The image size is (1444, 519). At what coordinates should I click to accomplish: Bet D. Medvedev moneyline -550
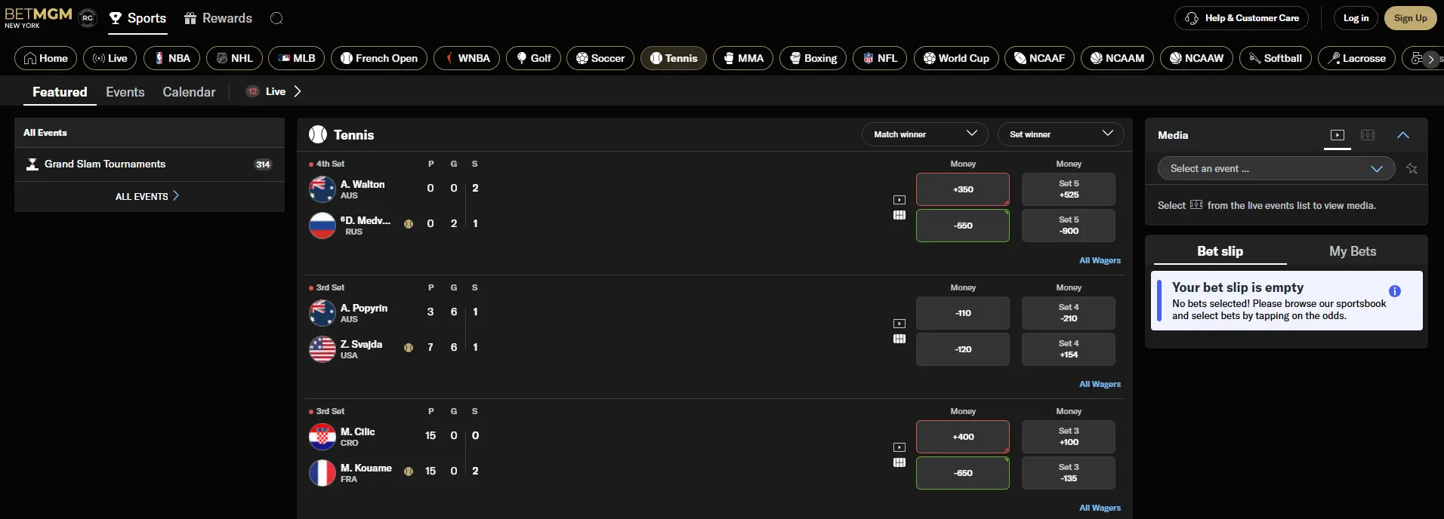click(x=963, y=226)
